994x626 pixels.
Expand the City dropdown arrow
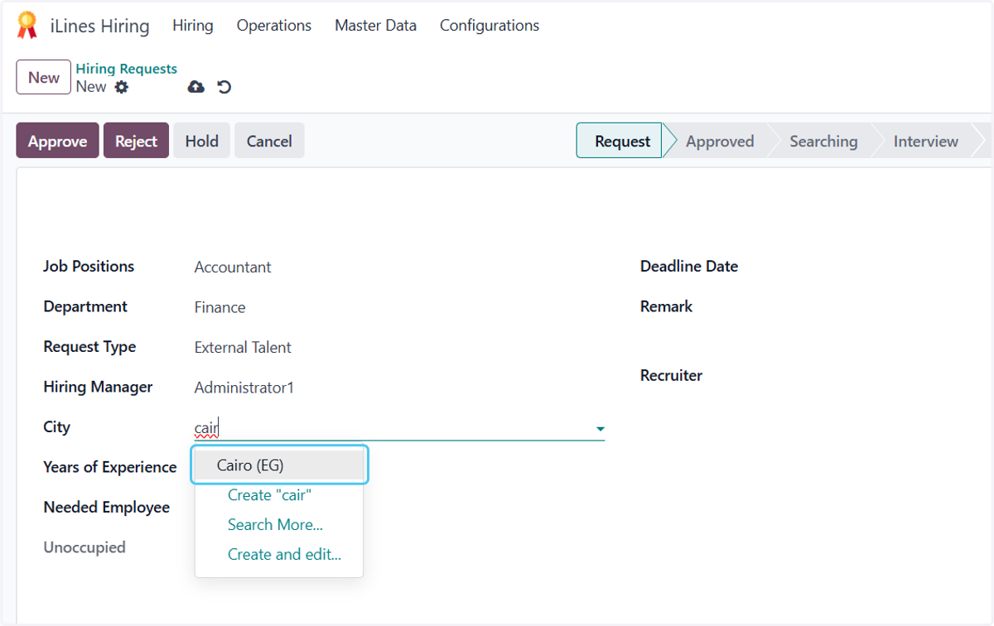click(x=601, y=429)
